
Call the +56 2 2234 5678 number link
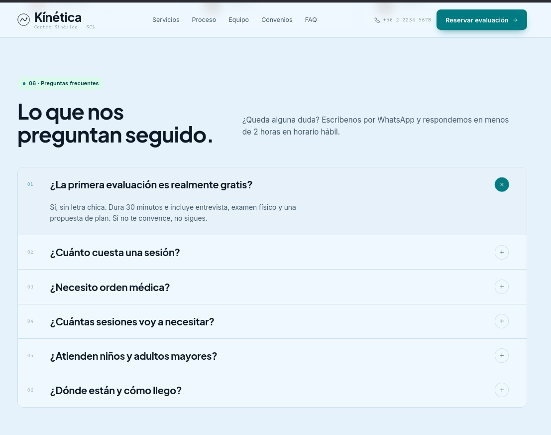pyautogui.click(x=407, y=20)
